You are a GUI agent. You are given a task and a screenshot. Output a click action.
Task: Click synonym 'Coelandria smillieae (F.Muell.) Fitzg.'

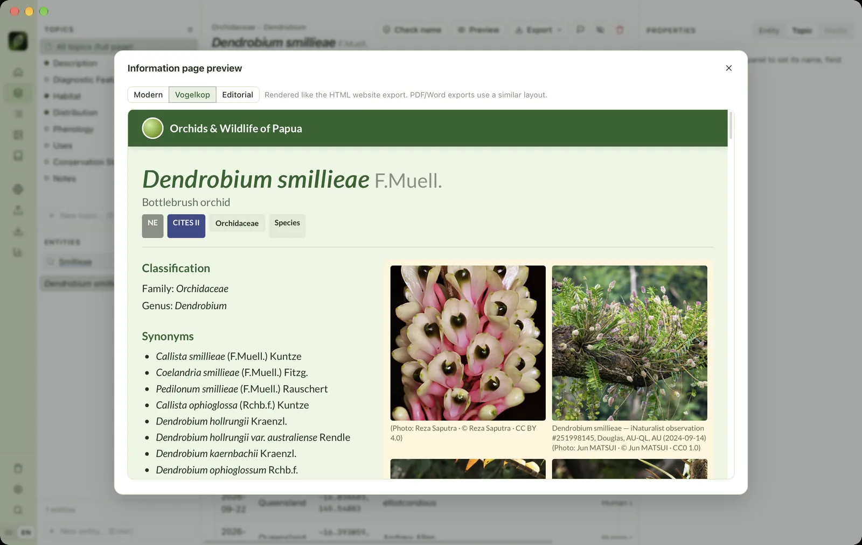232,372
